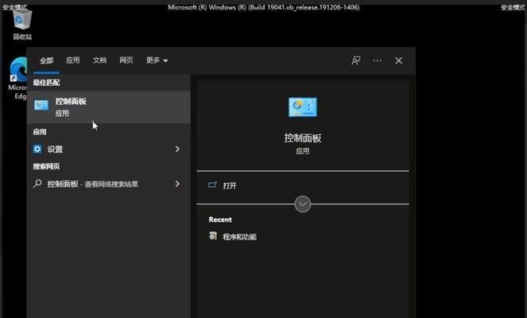Open the Recycle Bin desktop icon

[22, 24]
